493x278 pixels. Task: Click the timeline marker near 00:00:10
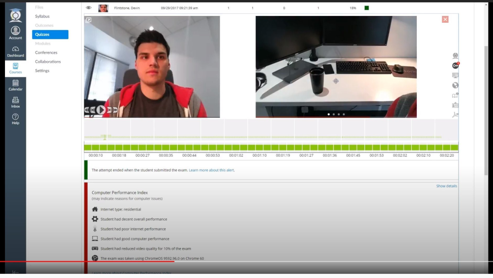point(105,137)
